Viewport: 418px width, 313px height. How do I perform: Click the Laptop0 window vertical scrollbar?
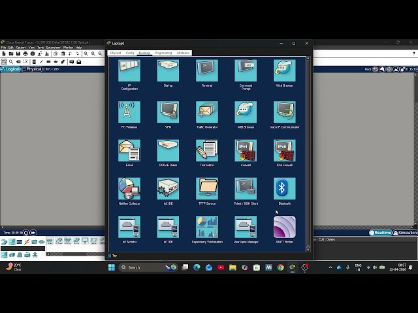[308, 154]
